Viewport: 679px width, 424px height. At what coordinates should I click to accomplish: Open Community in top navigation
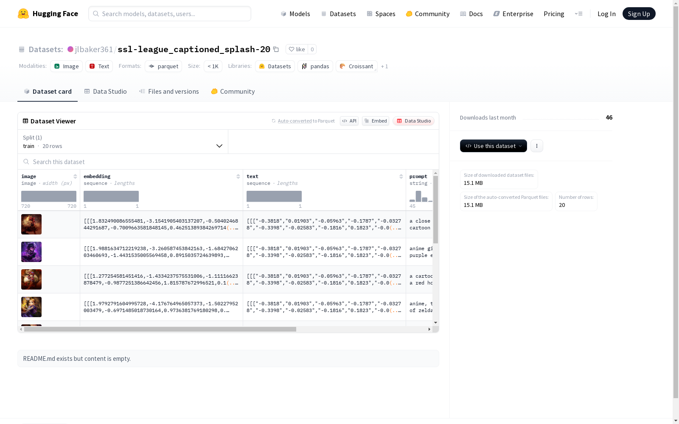coord(428,14)
